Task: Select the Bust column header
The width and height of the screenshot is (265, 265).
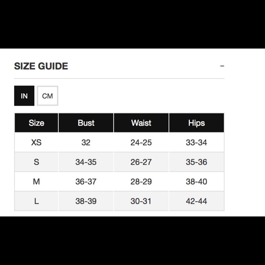Action: pos(86,123)
